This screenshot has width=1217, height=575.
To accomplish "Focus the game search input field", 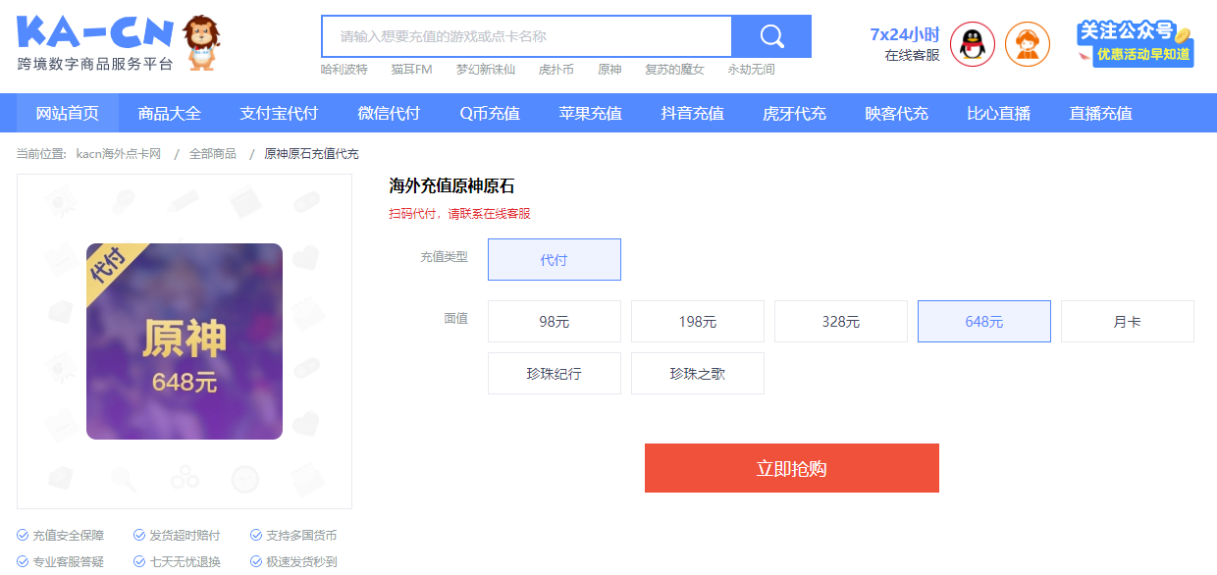I will pos(527,36).
